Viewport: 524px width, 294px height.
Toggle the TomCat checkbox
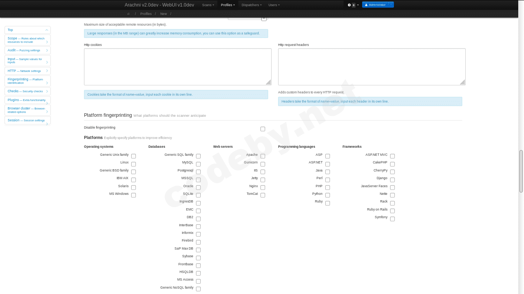[x=263, y=195]
